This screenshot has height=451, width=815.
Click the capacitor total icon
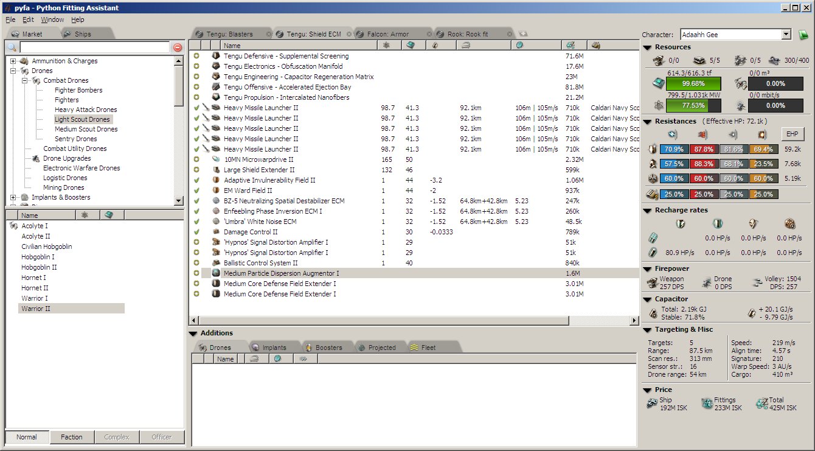pos(653,313)
